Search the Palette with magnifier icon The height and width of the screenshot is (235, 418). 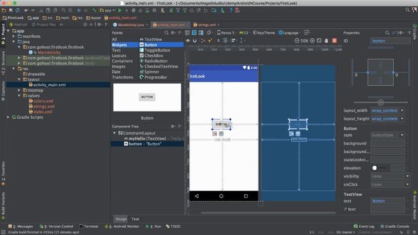point(167,33)
